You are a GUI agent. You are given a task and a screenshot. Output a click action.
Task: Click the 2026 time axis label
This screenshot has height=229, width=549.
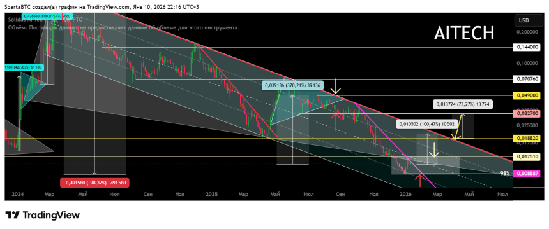coord(405,194)
